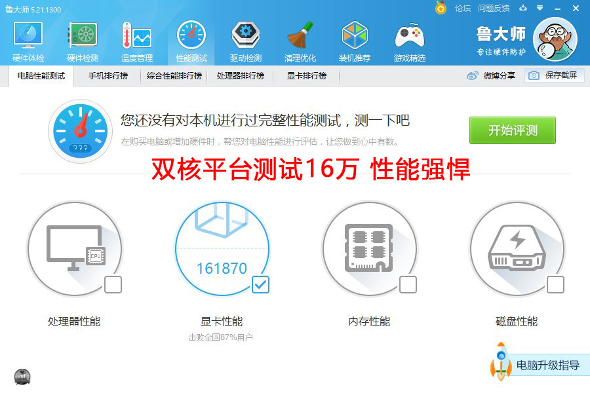This screenshot has width=590, height=393.
Task: Click the download tray icon in title bar
Action: [x=523, y=8]
